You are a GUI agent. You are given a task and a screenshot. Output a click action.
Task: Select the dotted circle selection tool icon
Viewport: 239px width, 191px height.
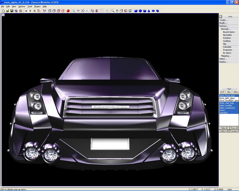pos(107,11)
